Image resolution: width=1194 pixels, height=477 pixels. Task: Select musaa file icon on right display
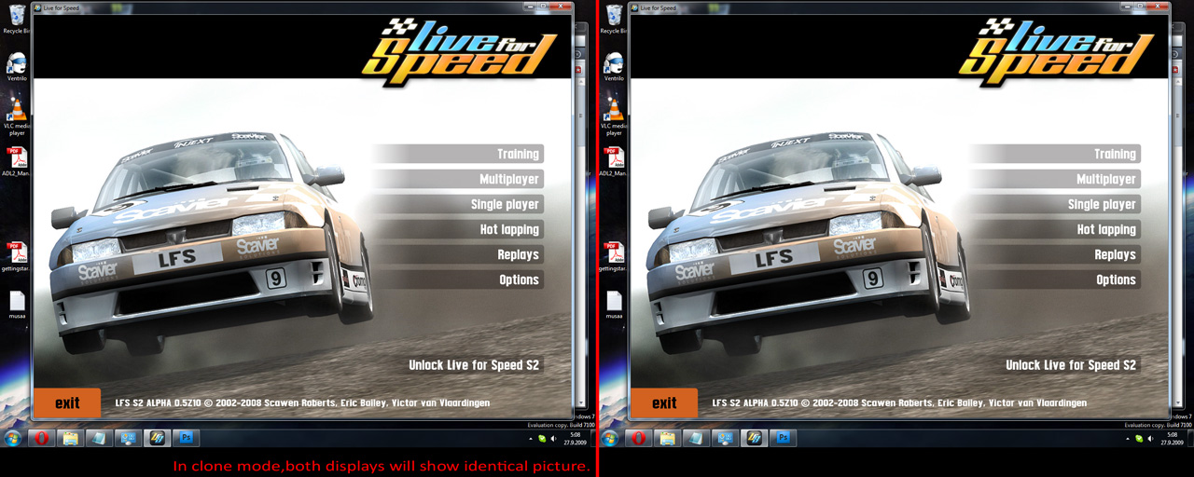(613, 306)
